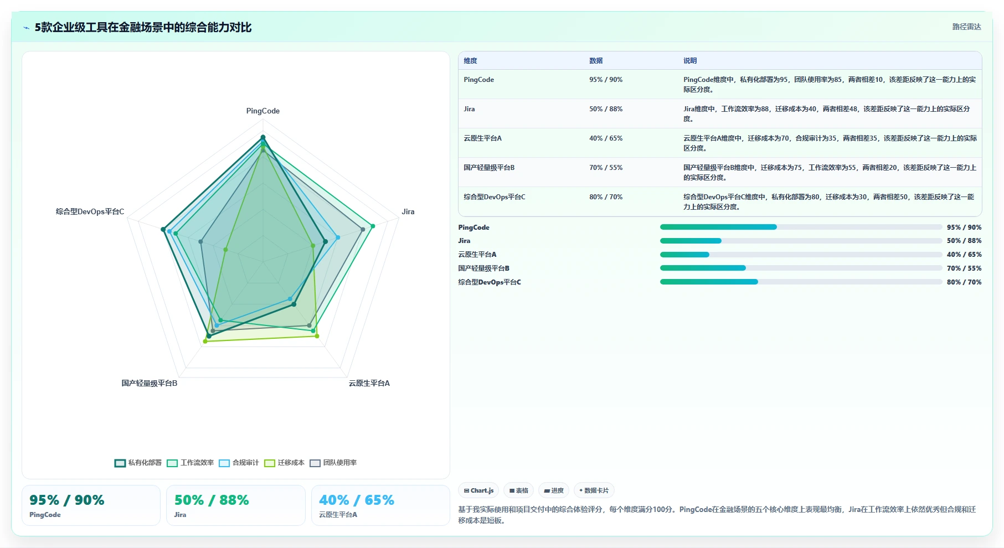
Task: Click the 80% / 70% value right of 综合型DevOps平台C bar
Action: (x=964, y=282)
